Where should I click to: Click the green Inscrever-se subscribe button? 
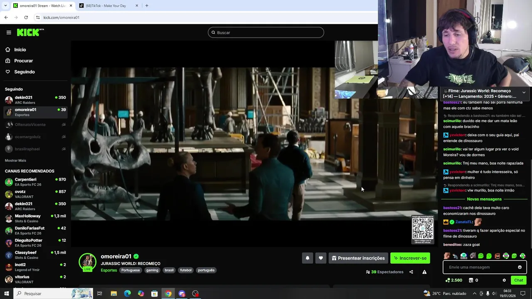(x=410, y=258)
